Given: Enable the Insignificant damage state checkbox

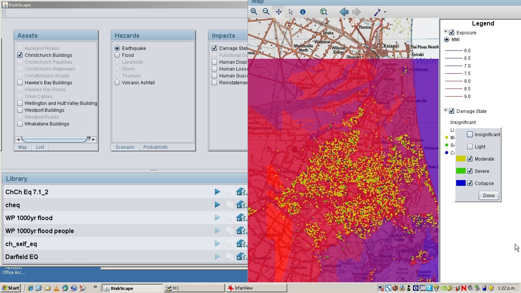Looking at the screenshot, I should click(x=470, y=135).
